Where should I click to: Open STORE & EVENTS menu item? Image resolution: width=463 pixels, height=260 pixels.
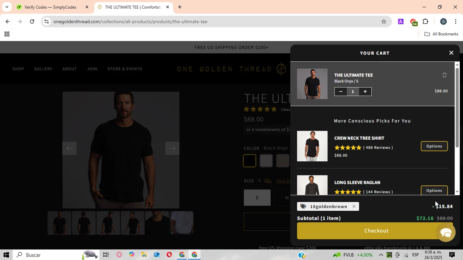pos(125,69)
